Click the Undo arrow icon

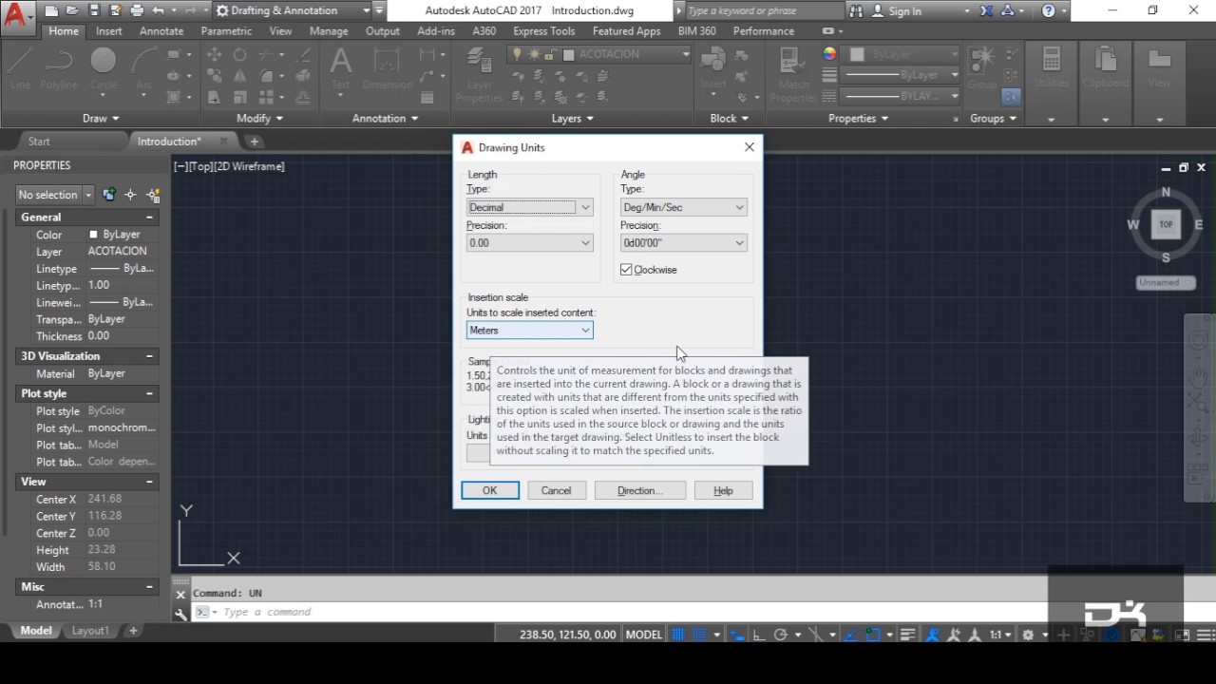point(159,10)
